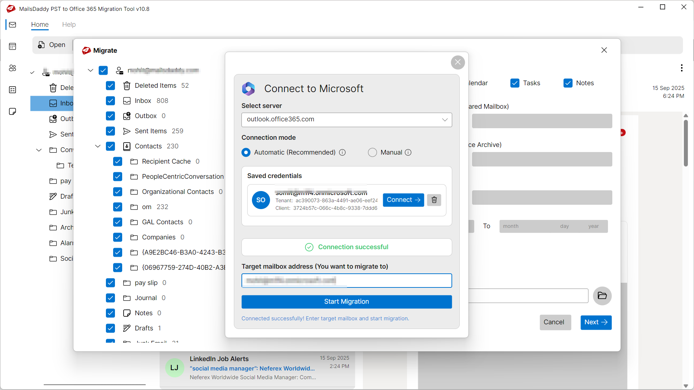Click the Sent Items arrow icon in Migrate tree
This screenshot has width=694, height=390.
127,131
